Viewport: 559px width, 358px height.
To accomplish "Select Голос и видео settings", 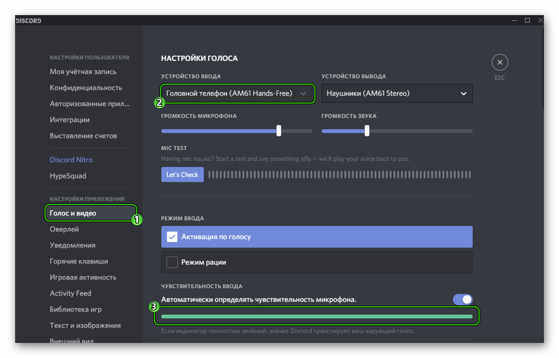I will point(91,213).
